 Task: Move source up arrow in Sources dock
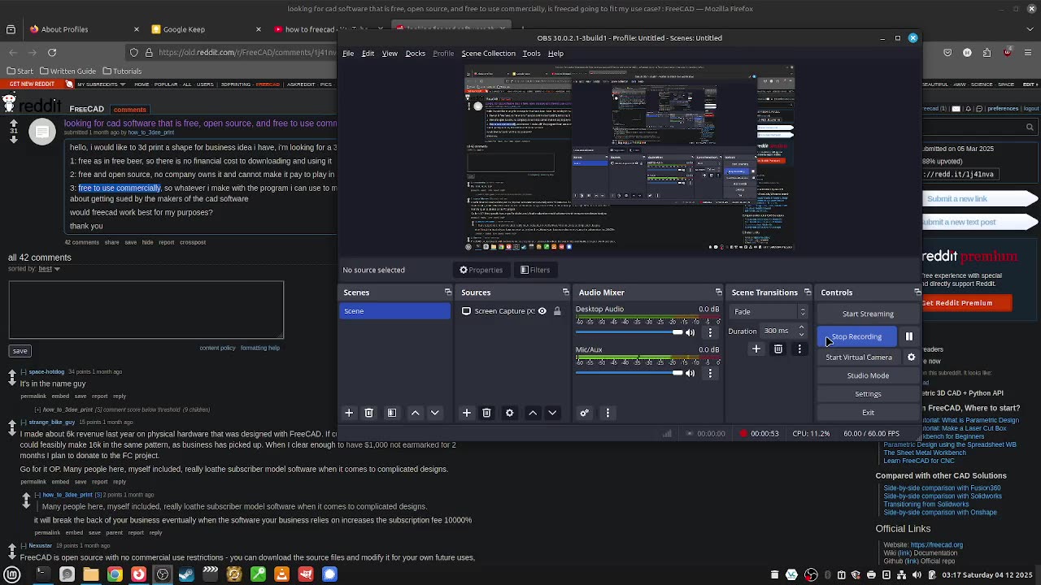point(533,413)
